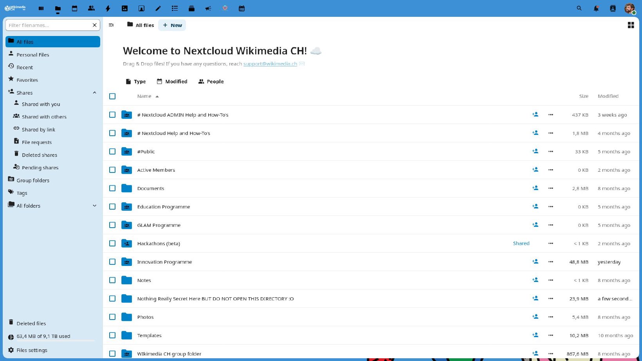Open the support@wikimedia.ch email link
The height and width of the screenshot is (361, 642).
tap(270, 64)
